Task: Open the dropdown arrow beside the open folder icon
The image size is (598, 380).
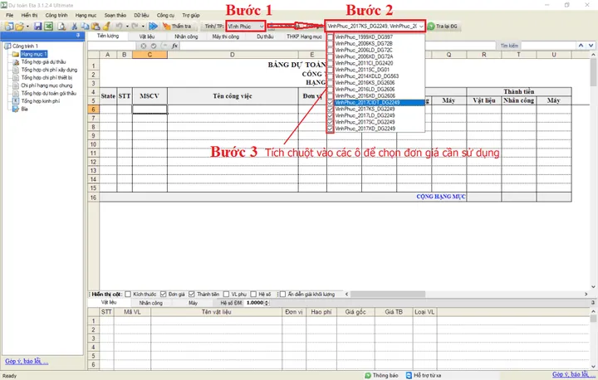Action: pyautogui.click(x=27, y=27)
